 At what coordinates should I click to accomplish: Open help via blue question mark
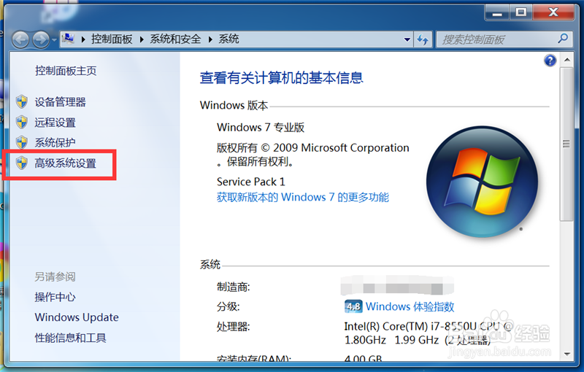coord(550,61)
